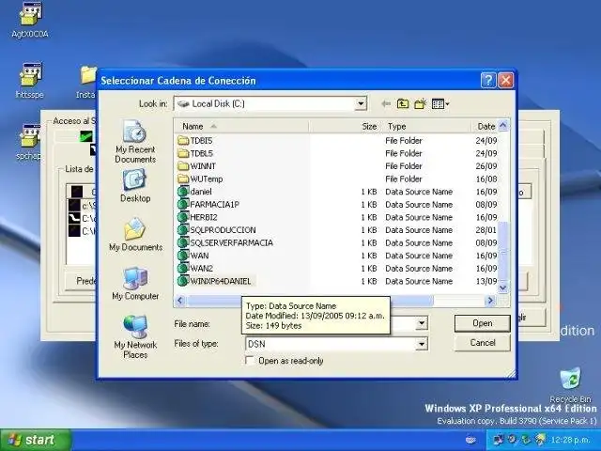Click the Back arrow toolbar icon

(386, 103)
